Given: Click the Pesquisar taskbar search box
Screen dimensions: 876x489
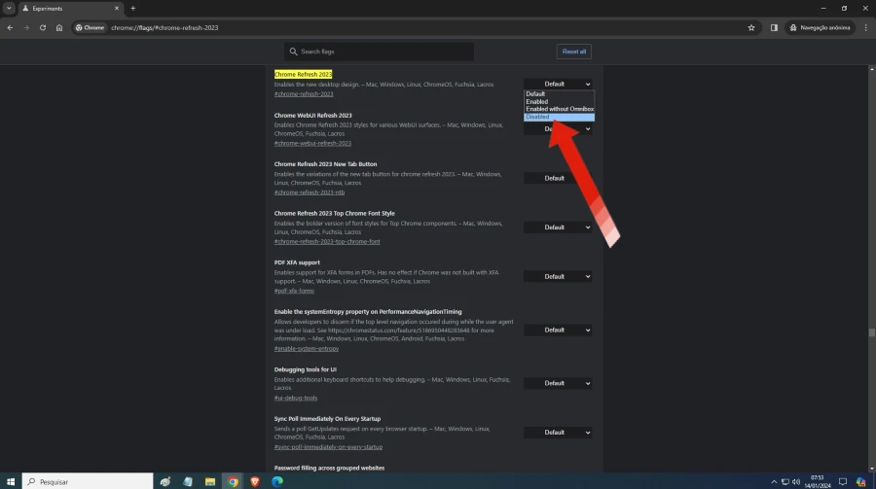Looking at the screenshot, I should pos(88,481).
